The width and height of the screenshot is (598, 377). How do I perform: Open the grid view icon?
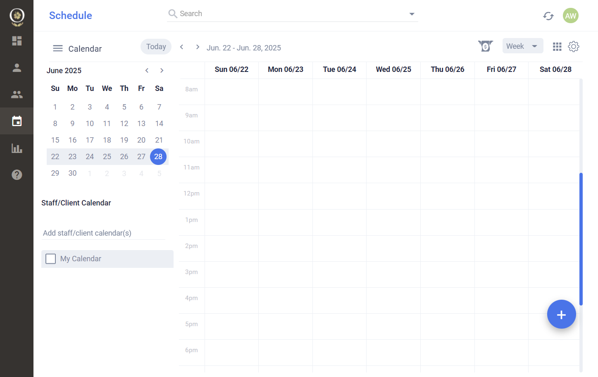pos(557,47)
